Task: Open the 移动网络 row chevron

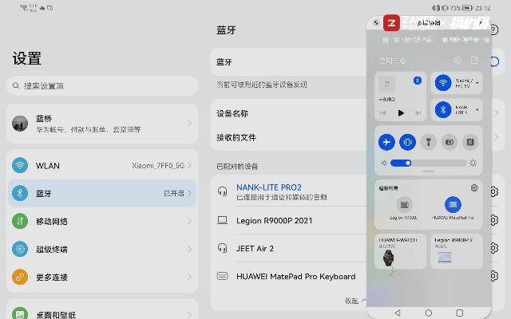Action: point(189,222)
